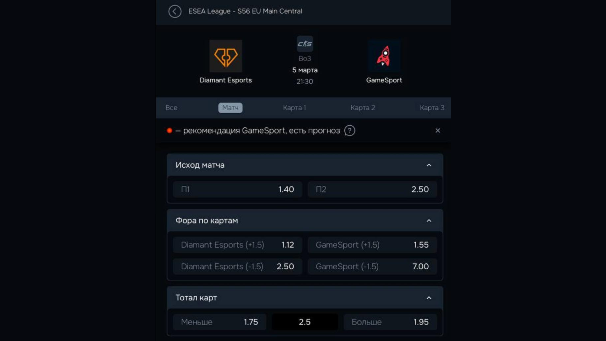Switch to the Все tab
Screen dimensions: 606x341
coord(171,108)
